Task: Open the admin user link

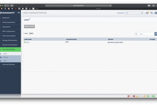Action: point(28,42)
